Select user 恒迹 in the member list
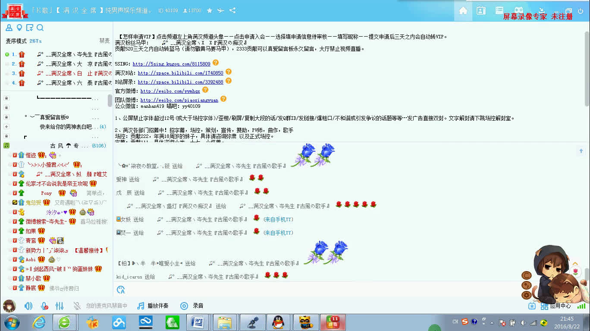 click(x=31, y=155)
